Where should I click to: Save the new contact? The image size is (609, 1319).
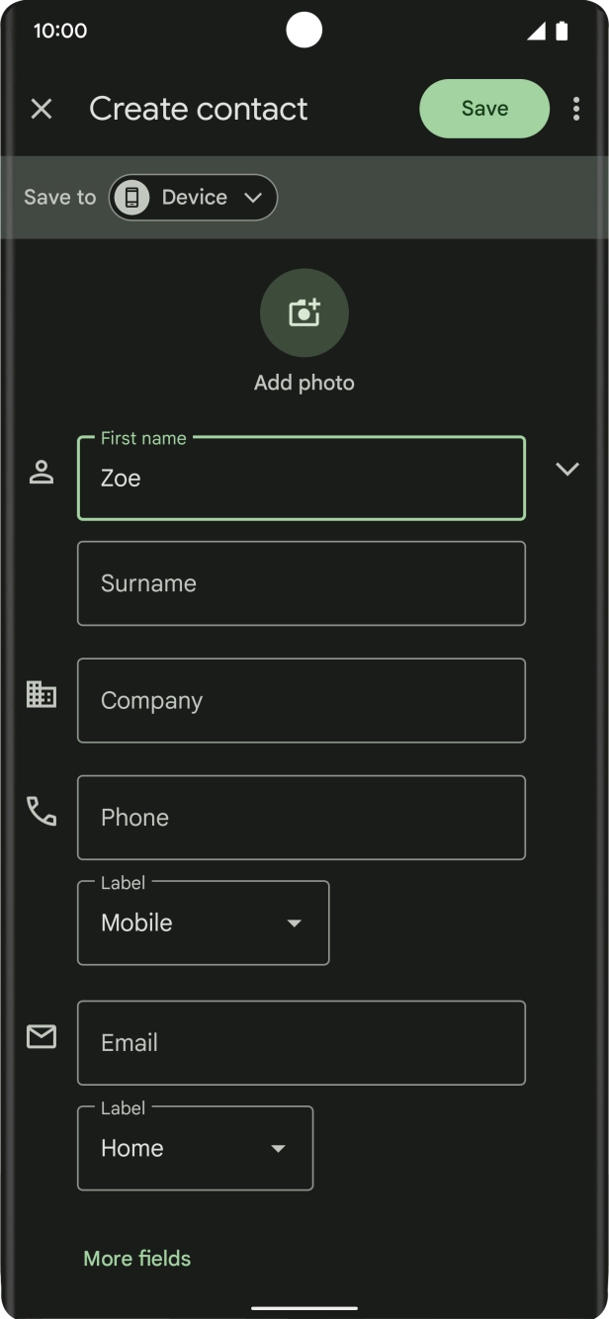(484, 109)
